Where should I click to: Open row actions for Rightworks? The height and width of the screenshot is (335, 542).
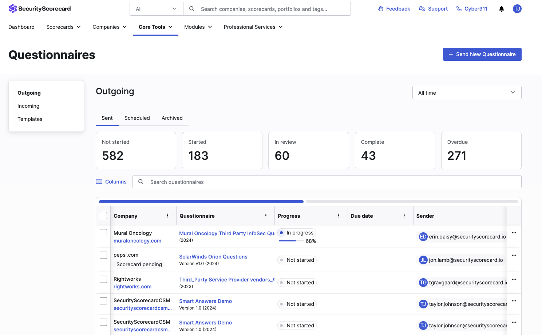pyautogui.click(x=514, y=279)
